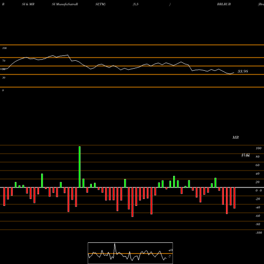This screenshot has height=264, width=264.
Task: Click the -80 label on MR axis
Action: click(258, 224)
